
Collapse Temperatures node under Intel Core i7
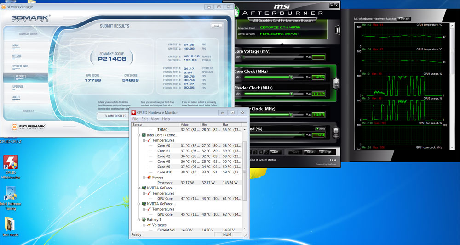click(x=144, y=140)
